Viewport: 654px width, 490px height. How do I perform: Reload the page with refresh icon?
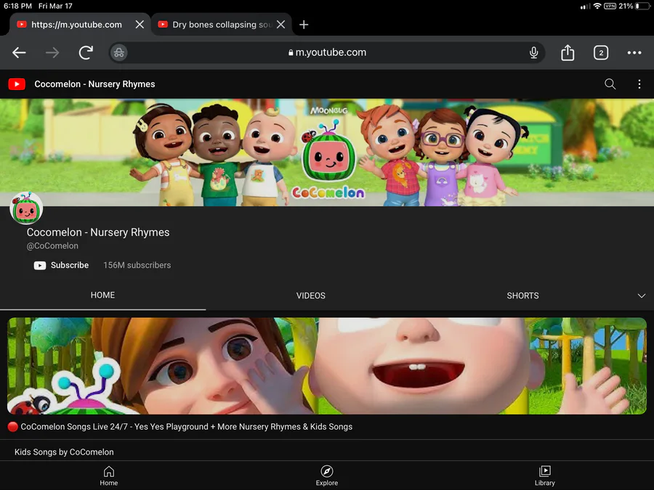[x=86, y=52]
